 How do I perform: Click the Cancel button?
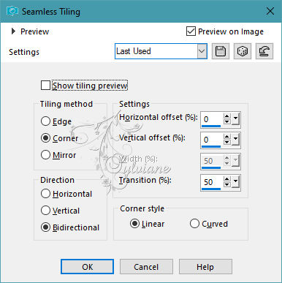[x=146, y=267]
